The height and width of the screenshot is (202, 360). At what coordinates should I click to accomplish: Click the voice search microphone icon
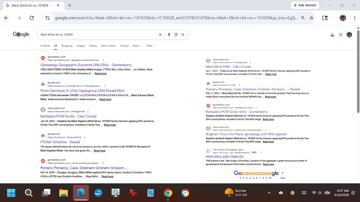point(169,35)
